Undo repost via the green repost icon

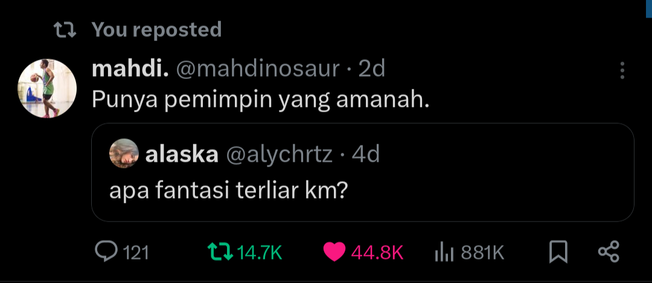220,252
